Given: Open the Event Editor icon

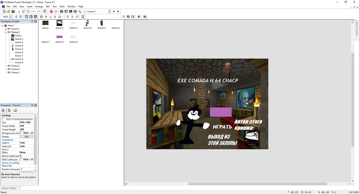Looking at the screenshot, I should (71, 12).
